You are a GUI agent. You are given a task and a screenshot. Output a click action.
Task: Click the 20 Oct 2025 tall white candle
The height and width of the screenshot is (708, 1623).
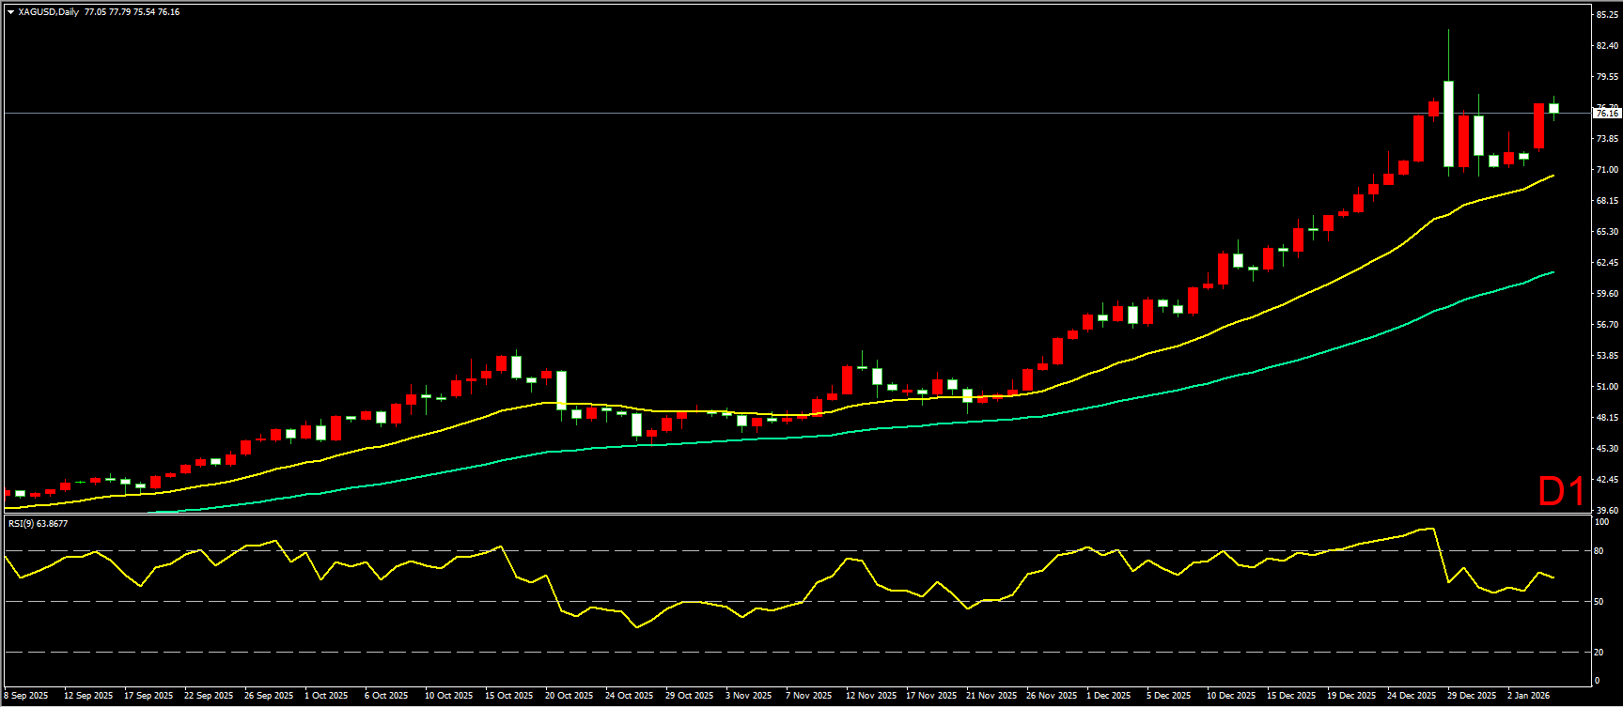(x=561, y=390)
